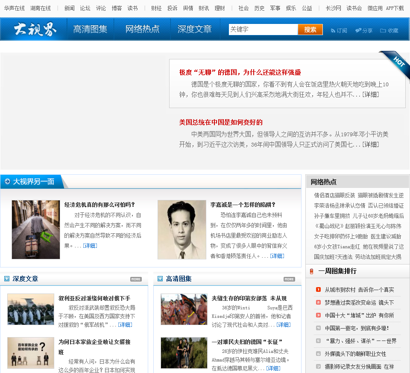Click 详细 link under 美国总统 article
The image size is (410, 373).
point(371,144)
